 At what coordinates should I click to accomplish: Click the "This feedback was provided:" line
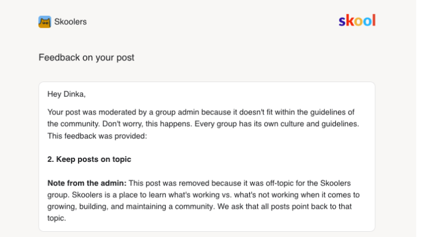pyautogui.click(x=97, y=136)
